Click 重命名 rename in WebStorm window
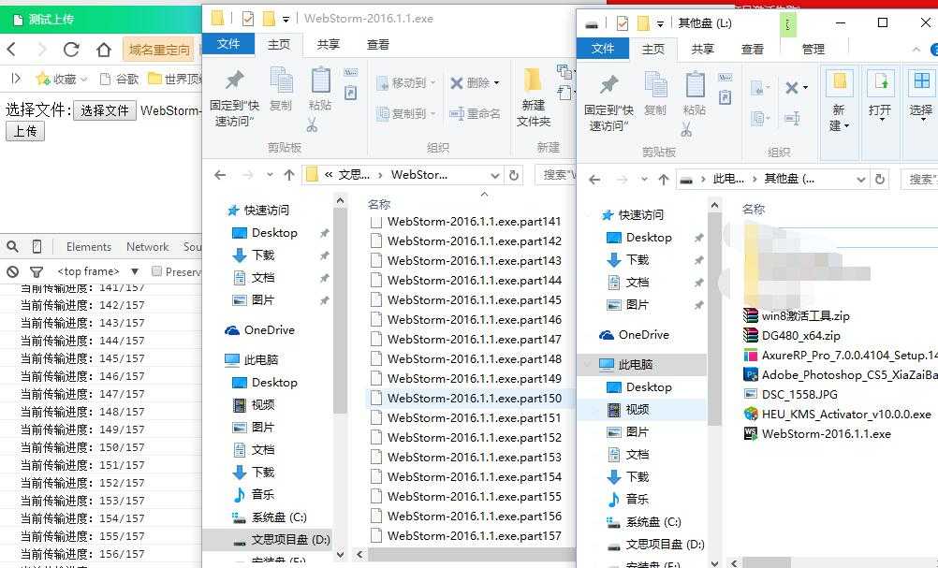 click(475, 113)
